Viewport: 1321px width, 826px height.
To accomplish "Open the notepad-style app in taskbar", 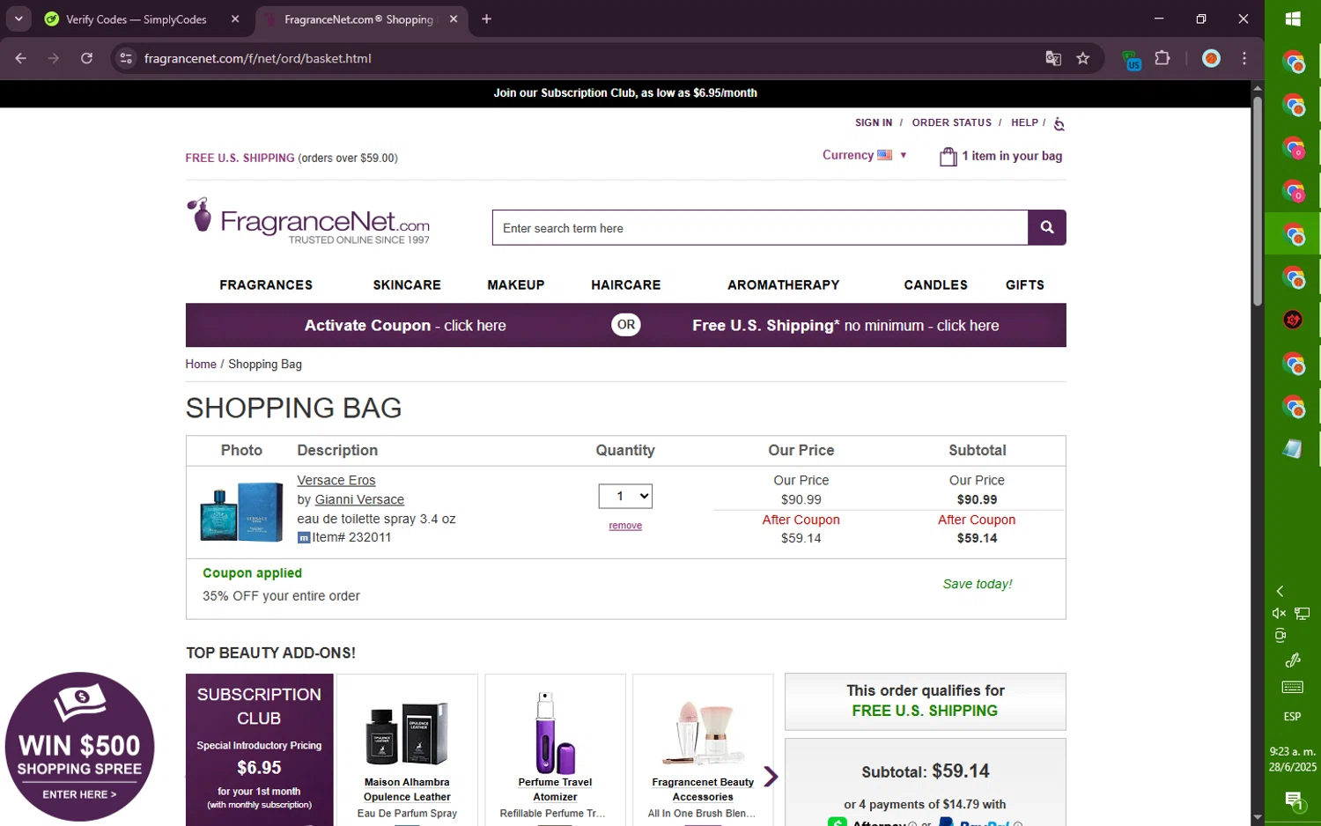I will pyautogui.click(x=1293, y=448).
